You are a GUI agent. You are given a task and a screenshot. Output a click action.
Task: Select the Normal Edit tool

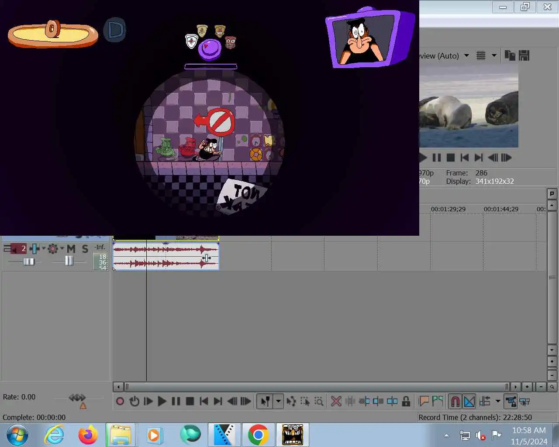[x=265, y=401]
